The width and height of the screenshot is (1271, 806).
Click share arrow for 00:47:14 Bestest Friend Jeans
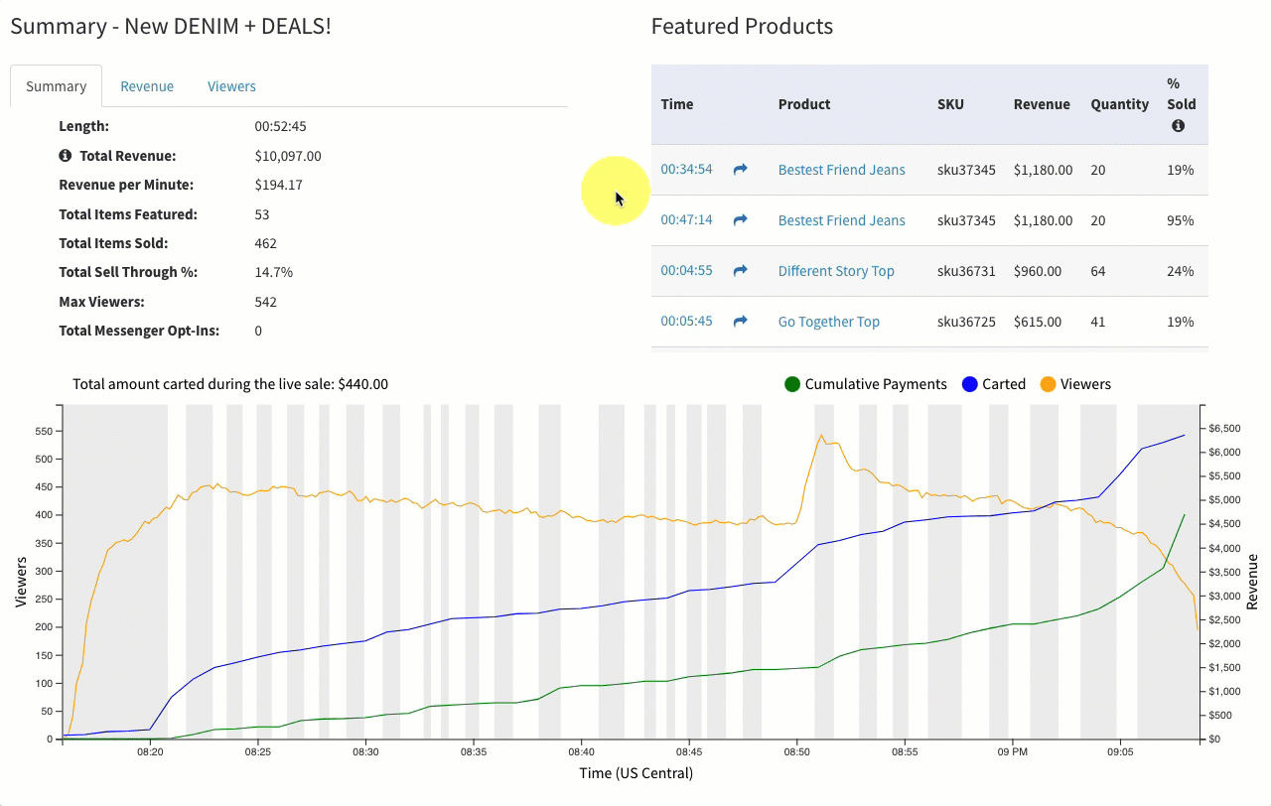[740, 220]
